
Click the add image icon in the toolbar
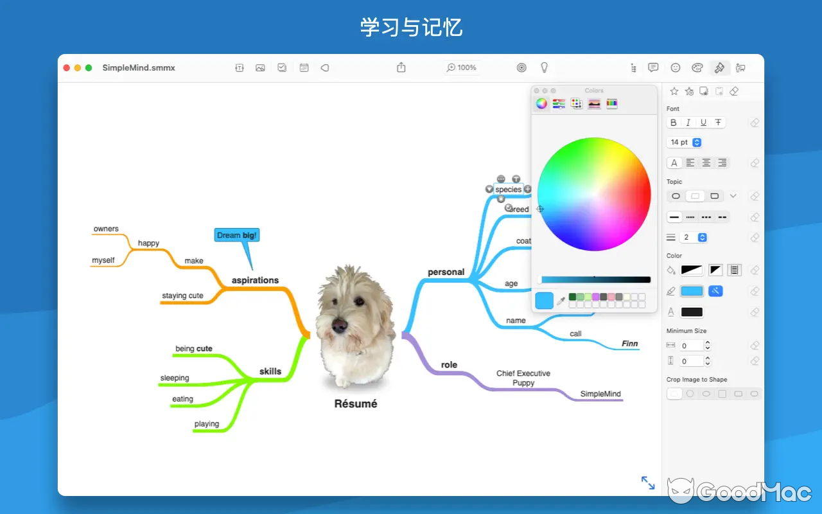[x=260, y=67]
